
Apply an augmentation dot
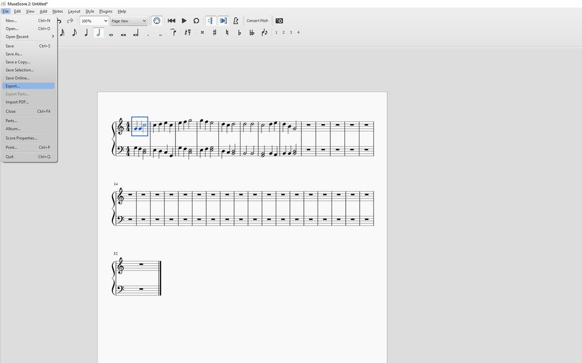148,32
